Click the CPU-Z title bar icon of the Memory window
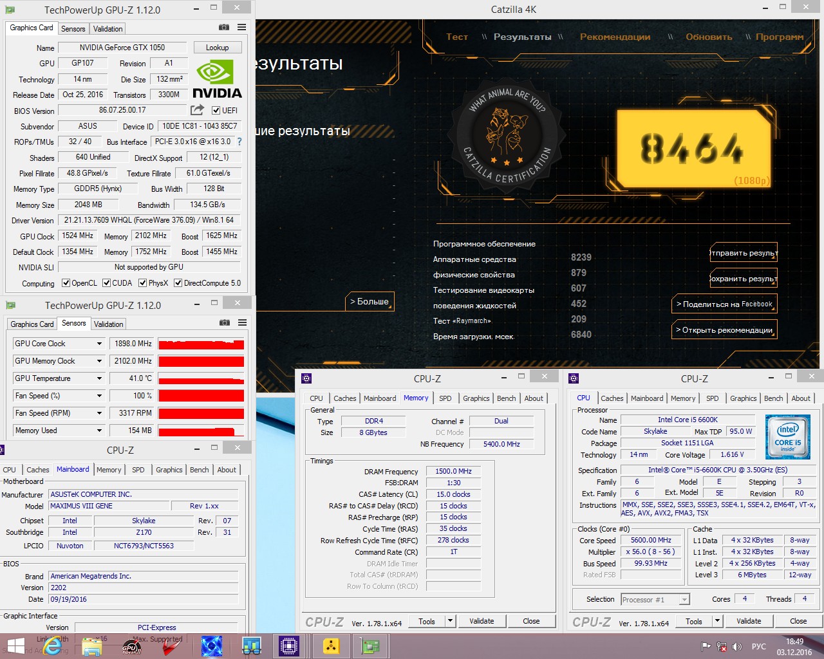824x659 pixels. 306,378
